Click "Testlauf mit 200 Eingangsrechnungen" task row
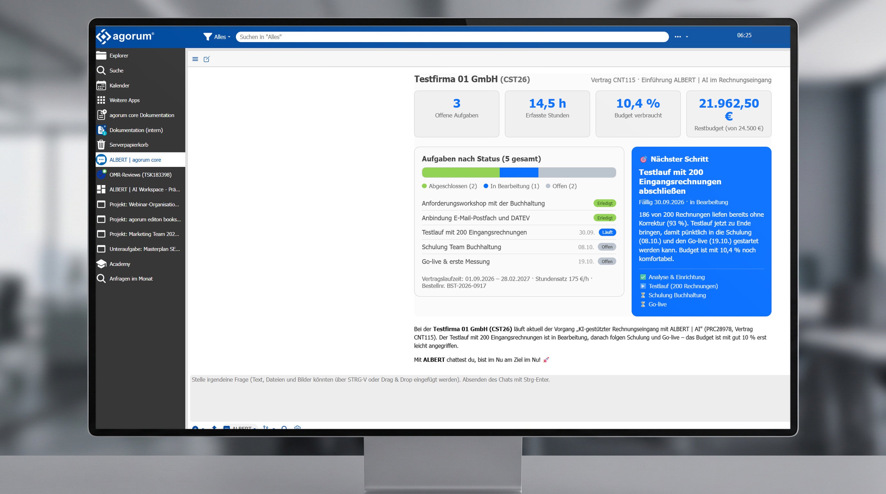Viewport: 886px width, 494px height. coord(519,232)
